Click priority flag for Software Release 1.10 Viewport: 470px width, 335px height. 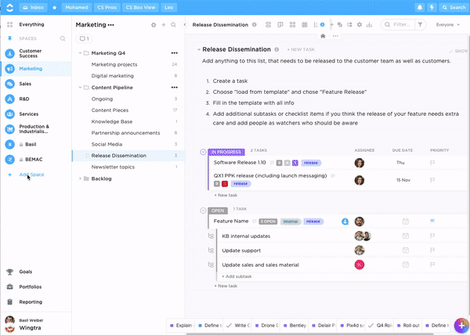click(x=432, y=163)
